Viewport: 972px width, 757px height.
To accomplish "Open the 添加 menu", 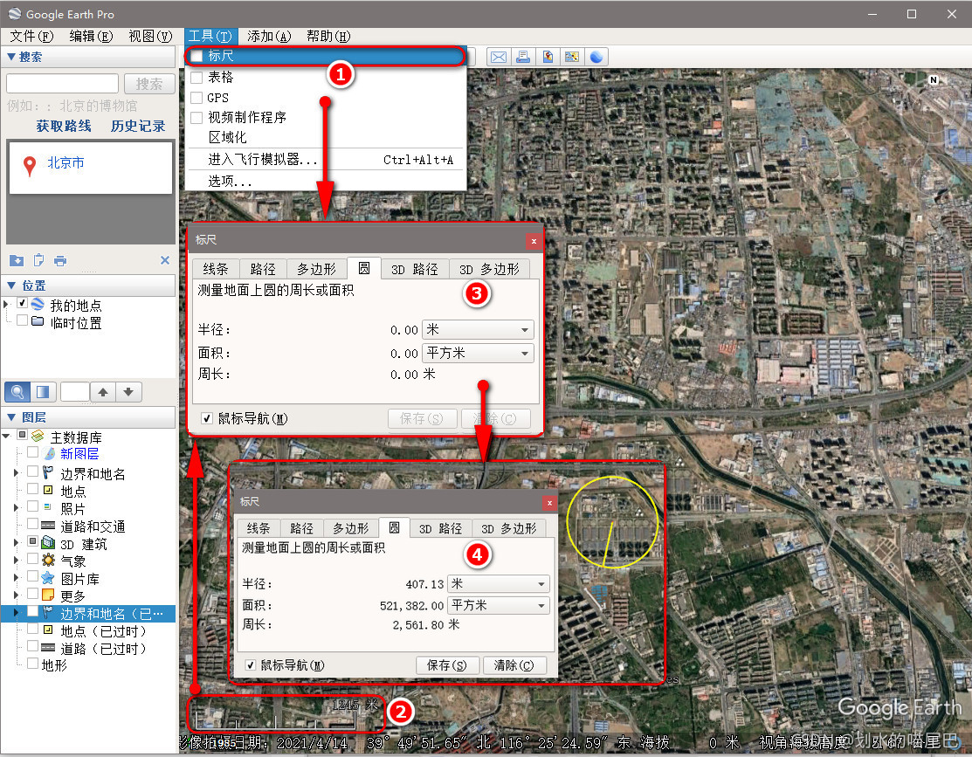I will point(268,37).
